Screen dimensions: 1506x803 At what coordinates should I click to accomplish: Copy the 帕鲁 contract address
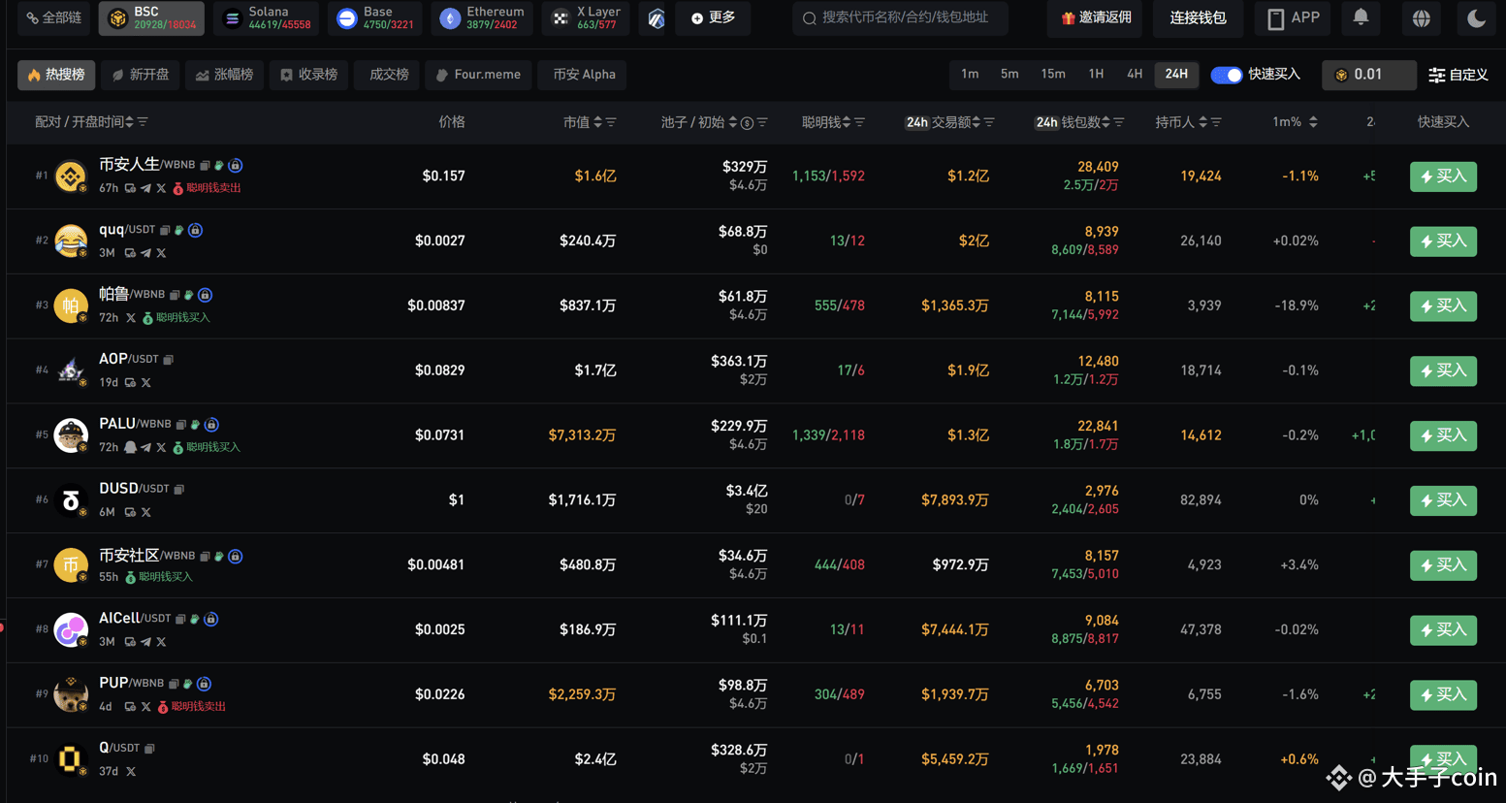point(175,295)
